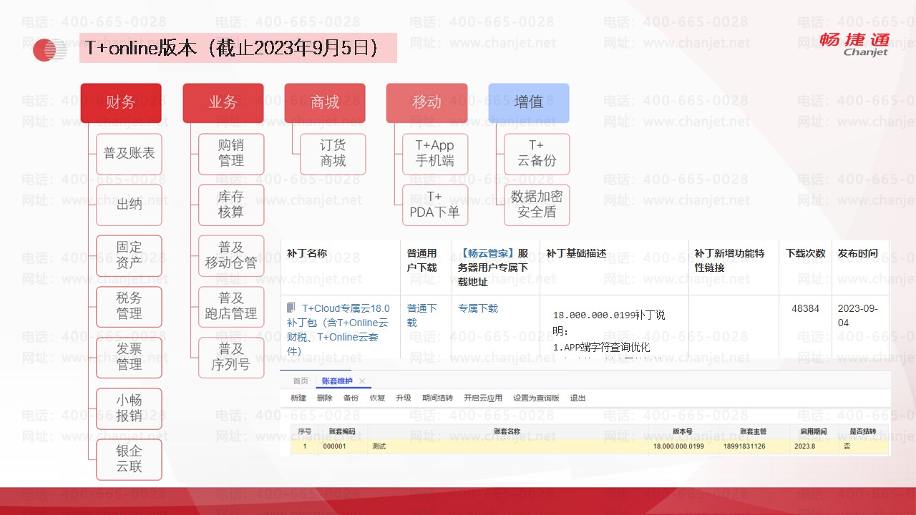Sort by the 版本号 column header
916x515 pixels.
[x=683, y=431]
